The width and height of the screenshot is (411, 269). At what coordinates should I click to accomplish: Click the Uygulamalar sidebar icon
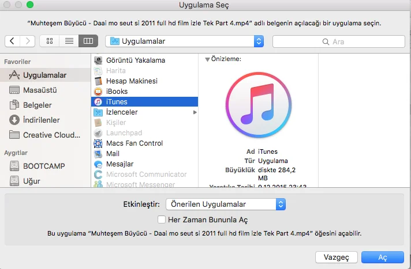coord(14,75)
